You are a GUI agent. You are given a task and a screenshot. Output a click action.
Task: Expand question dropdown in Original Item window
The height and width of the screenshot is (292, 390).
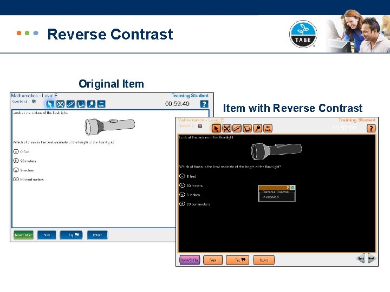pos(34,101)
